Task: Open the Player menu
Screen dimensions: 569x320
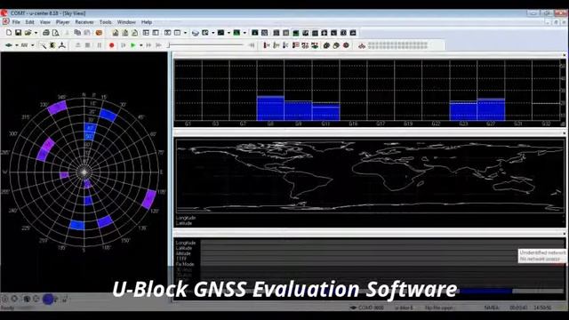Action: click(63, 22)
